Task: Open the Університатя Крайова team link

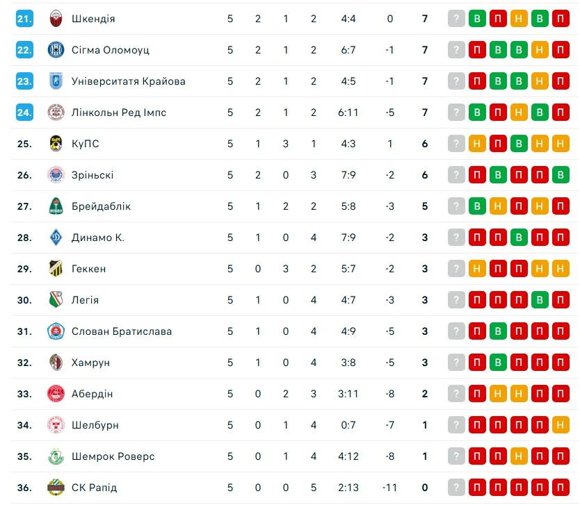Action: (x=128, y=81)
